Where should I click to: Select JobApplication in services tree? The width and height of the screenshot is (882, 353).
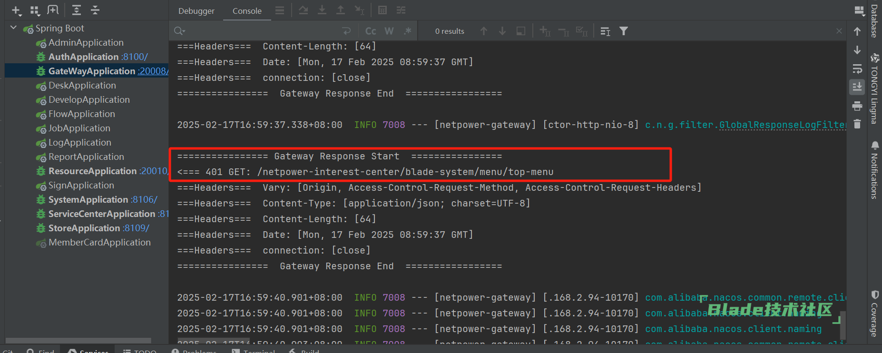(79, 128)
